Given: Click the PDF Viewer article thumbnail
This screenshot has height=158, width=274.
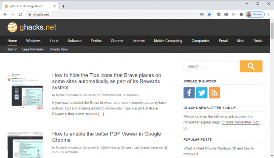Looking at the screenshot, I should pyautogui.click(x=25, y=145).
